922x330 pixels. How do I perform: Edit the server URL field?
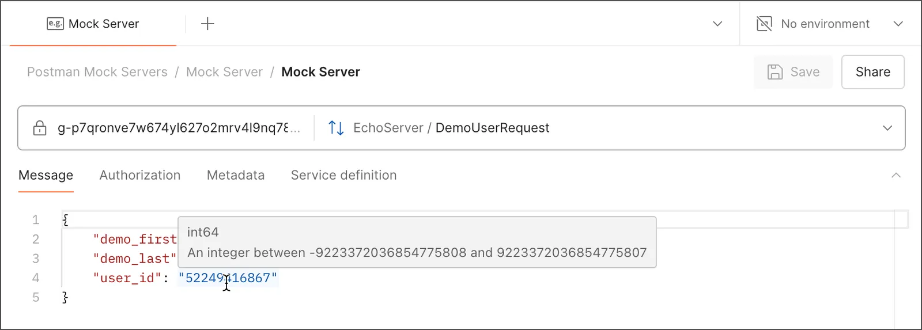tap(179, 128)
